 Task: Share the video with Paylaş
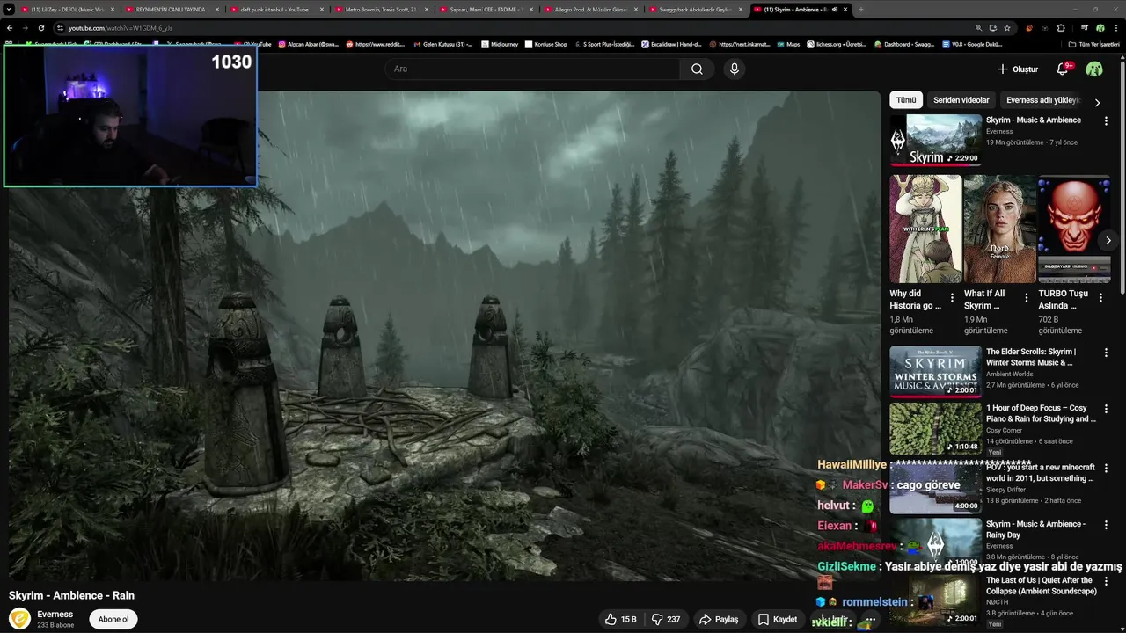[718, 619]
